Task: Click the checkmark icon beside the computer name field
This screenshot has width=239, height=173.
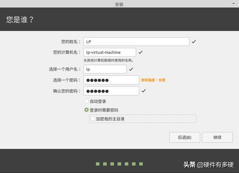Action: tap(140, 52)
